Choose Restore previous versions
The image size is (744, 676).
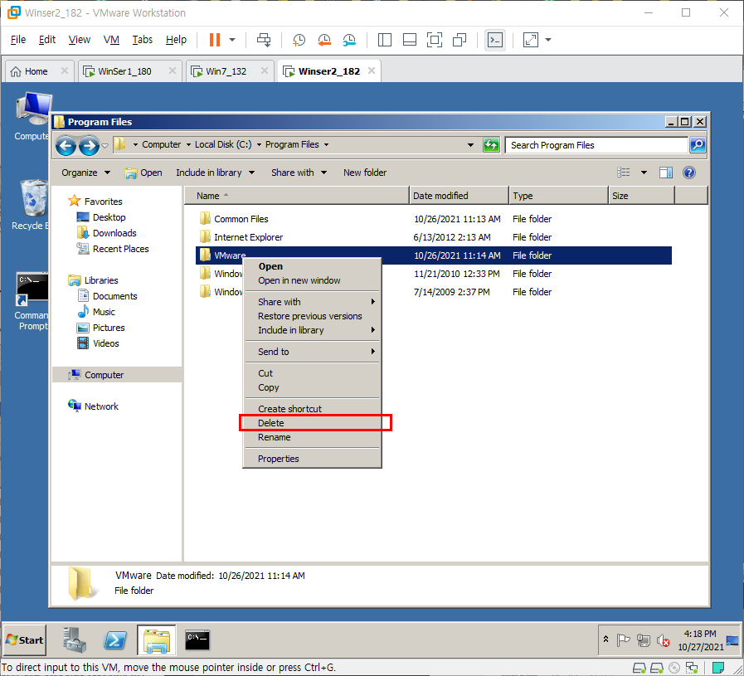(312, 316)
